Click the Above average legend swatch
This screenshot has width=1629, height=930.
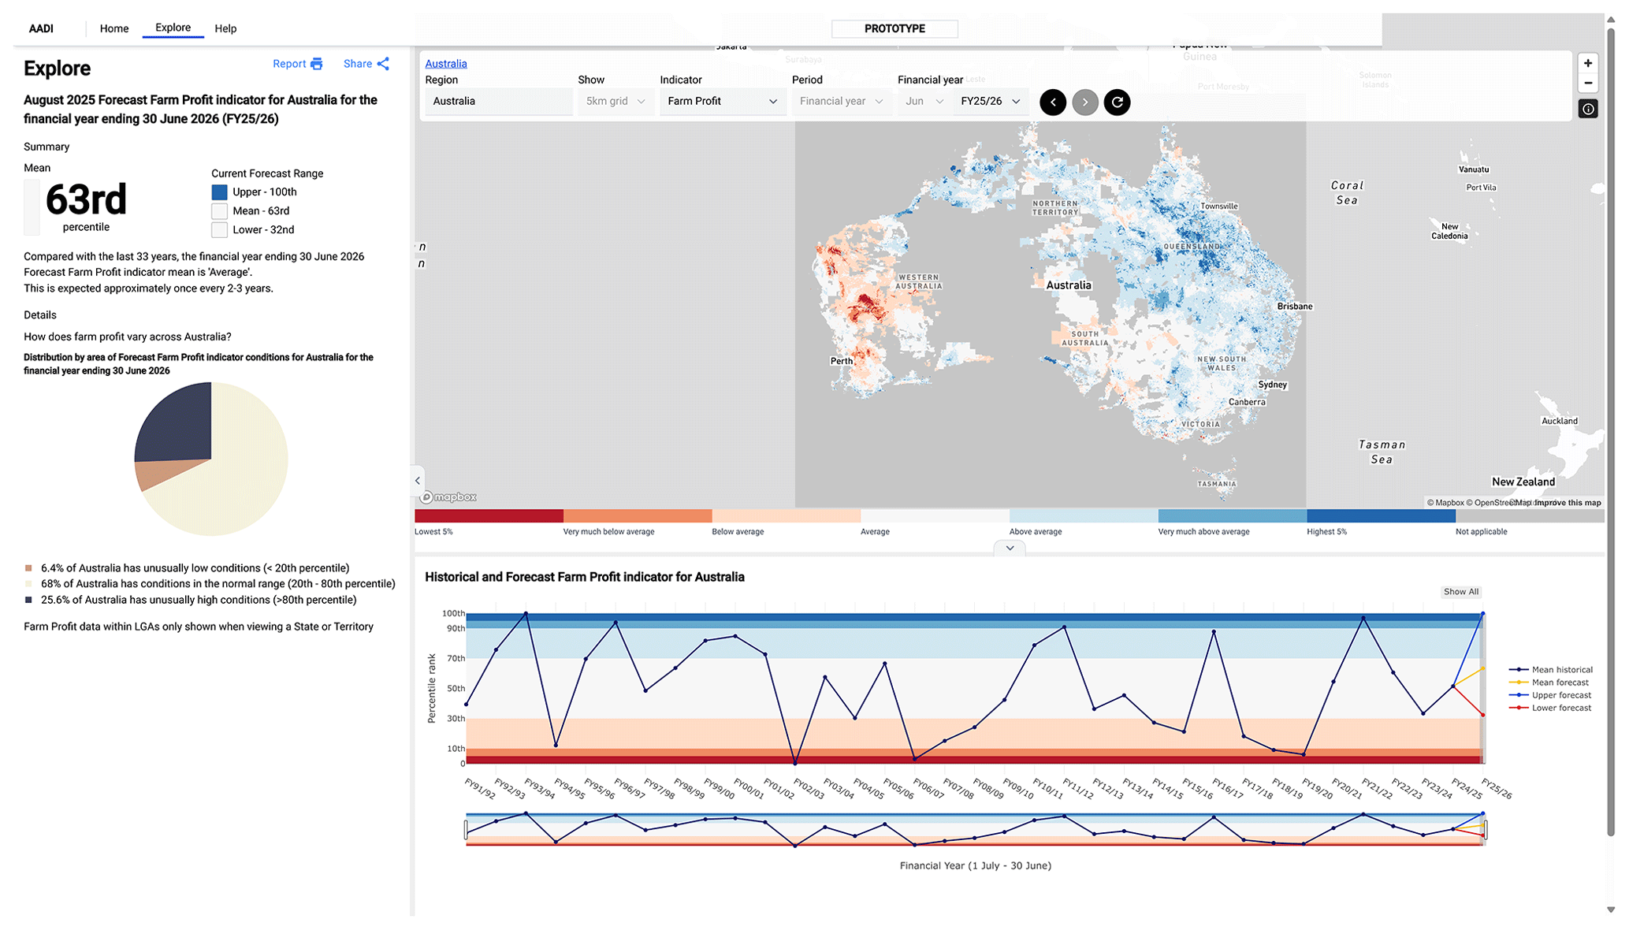1084,516
